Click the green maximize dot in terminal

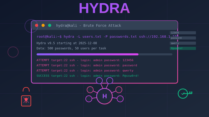50,25
